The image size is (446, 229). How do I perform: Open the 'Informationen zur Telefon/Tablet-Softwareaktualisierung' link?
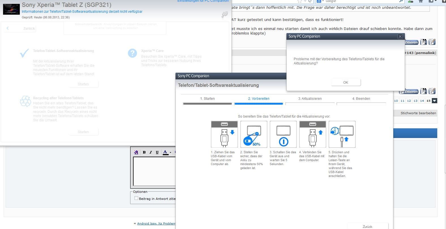(x=82, y=12)
